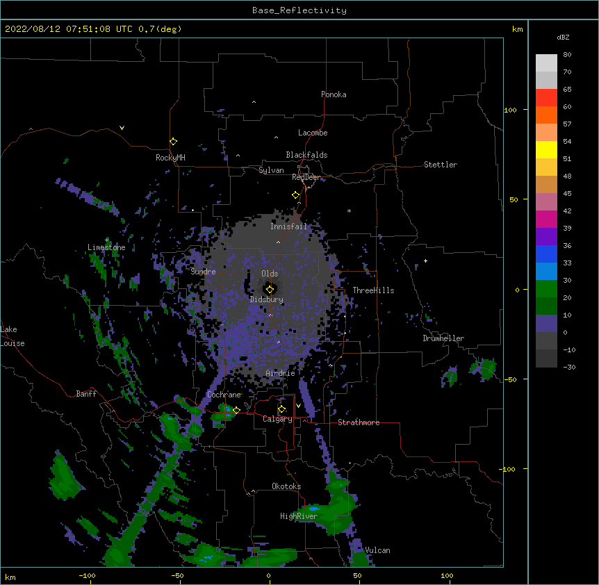Click the yellow V marker northeast of Calgary
Viewport: 599px width, 585px height.
coord(298,406)
